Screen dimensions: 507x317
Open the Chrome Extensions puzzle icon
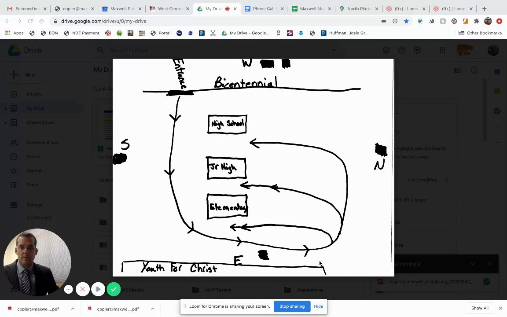[x=477, y=21]
